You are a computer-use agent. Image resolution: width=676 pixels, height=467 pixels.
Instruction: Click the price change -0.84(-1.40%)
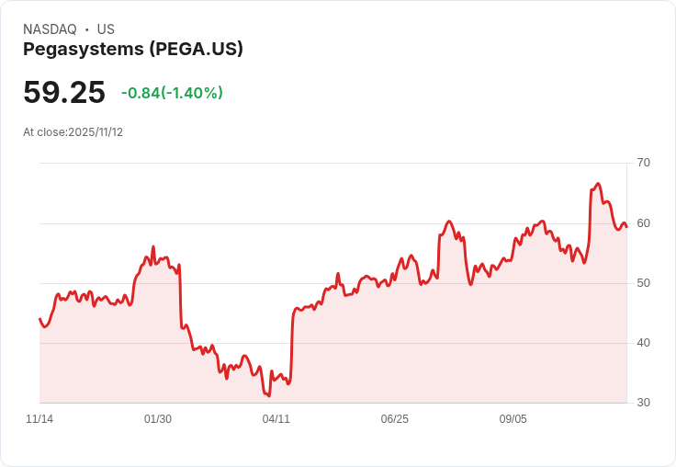tap(172, 92)
